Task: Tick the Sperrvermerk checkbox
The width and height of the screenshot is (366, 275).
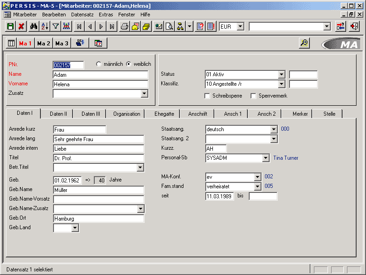Action: [253, 96]
